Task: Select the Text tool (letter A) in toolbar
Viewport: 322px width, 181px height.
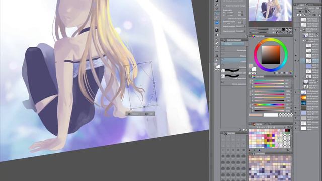Action: point(217,56)
